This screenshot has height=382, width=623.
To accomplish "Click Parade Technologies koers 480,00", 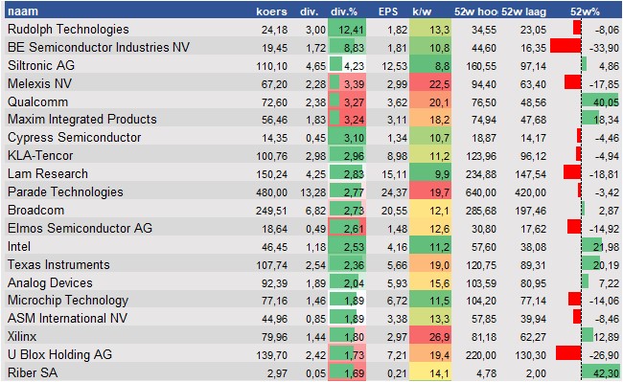I will 271,192.
